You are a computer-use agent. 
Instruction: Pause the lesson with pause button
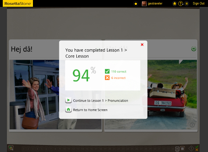tap(182, 149)
